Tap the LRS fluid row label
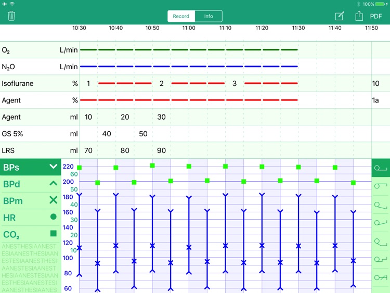This screenshot has height=293, width=390. pos(8,150)
